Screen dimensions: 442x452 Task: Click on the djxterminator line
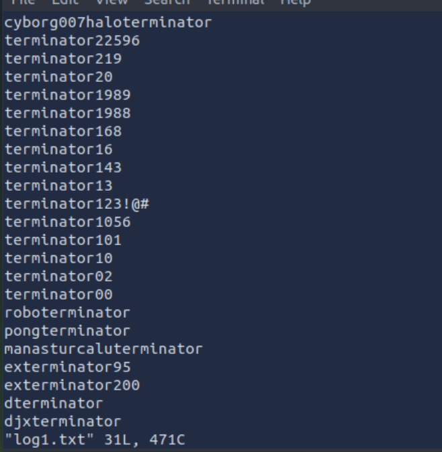click(63, 421)
